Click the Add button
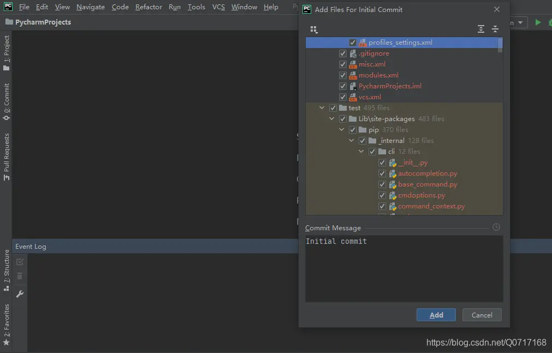This screenshot has width=552, height=353. coord(436,315)
